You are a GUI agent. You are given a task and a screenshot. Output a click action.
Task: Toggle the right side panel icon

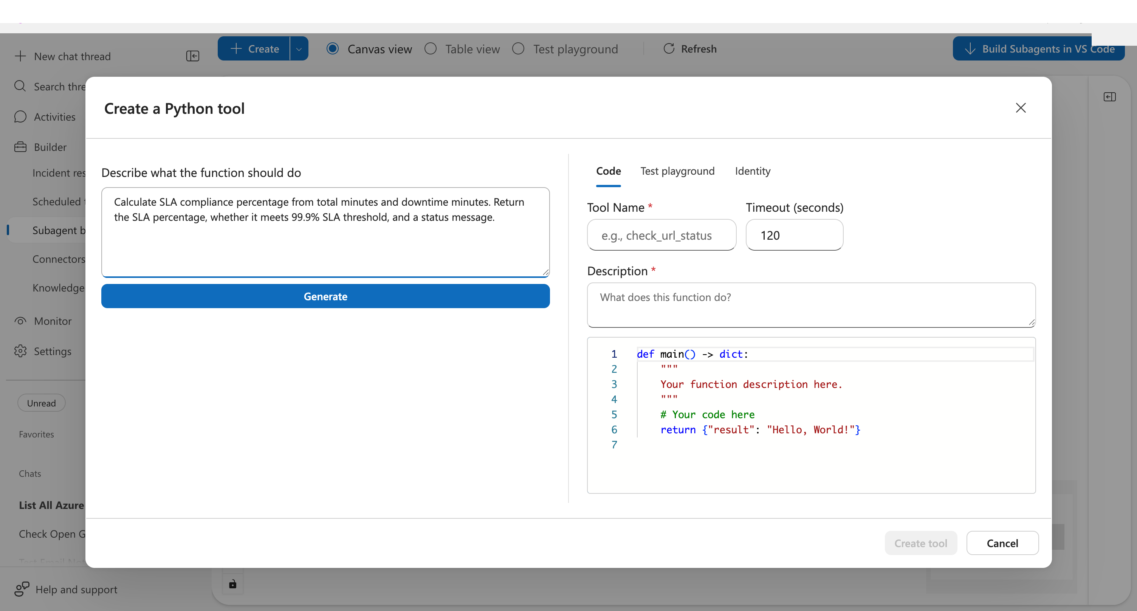click(x=1109, y=97)
